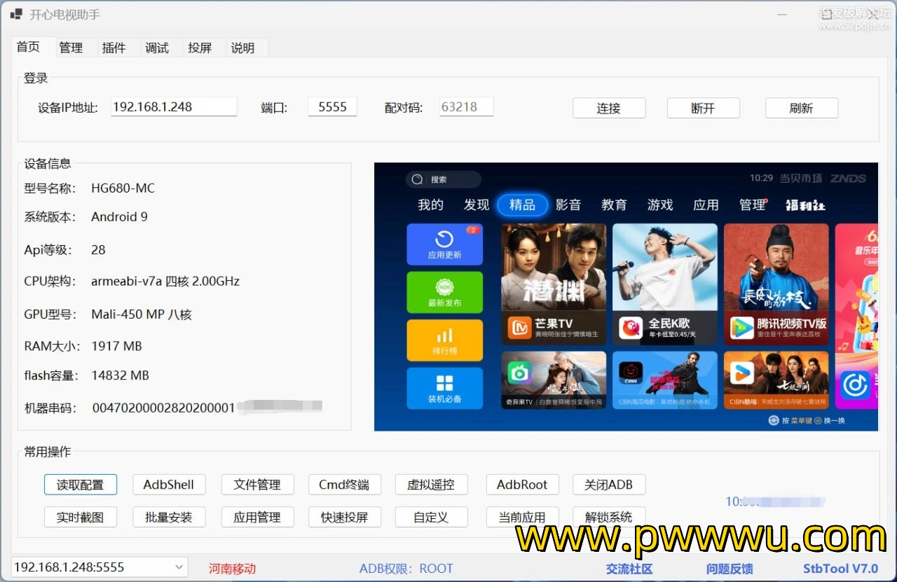Open the 管理 tab
This screenshot has height=582, width=897.
click(x=71, y=48)
